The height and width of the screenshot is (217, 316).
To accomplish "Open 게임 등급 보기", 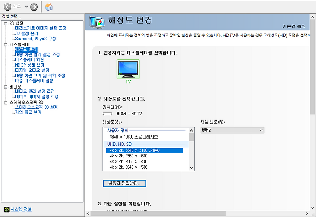I will pos(28,112).
